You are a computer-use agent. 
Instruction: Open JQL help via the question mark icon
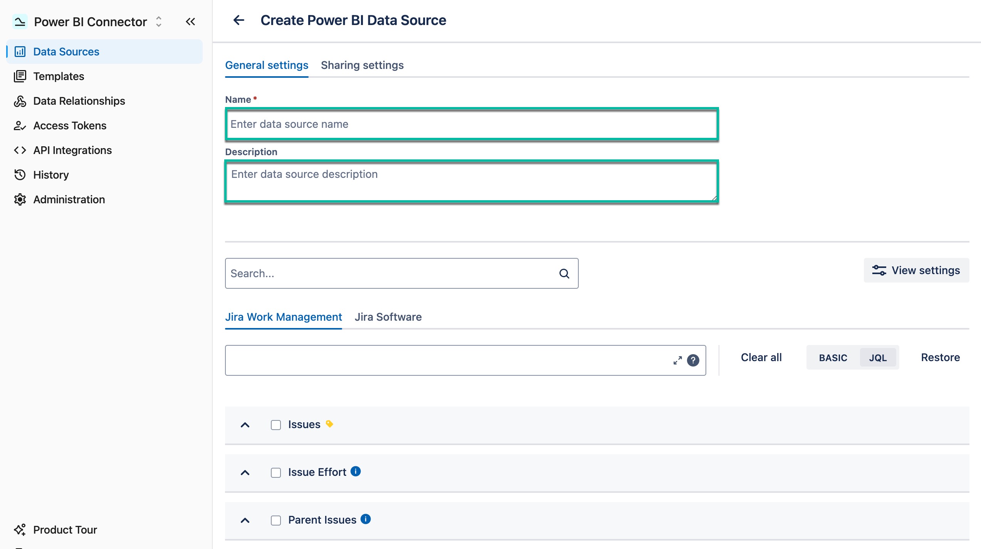[693, 361]
